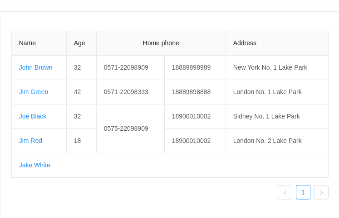Open the Jim Green link
The height and width of the screenshot is (218, 339).
click(x=34, y=92)
